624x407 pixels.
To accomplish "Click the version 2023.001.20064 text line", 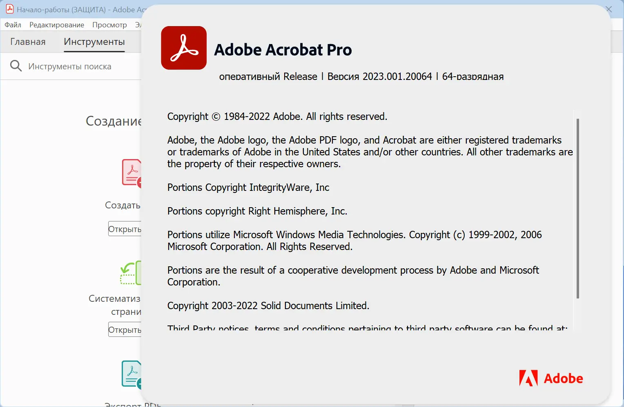I will 361,77.
